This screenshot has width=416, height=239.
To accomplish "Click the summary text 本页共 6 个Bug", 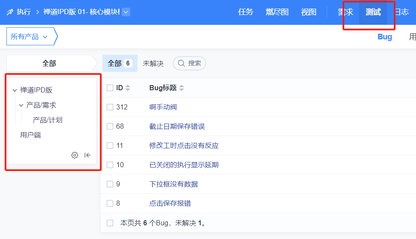I will click(144, 223).
